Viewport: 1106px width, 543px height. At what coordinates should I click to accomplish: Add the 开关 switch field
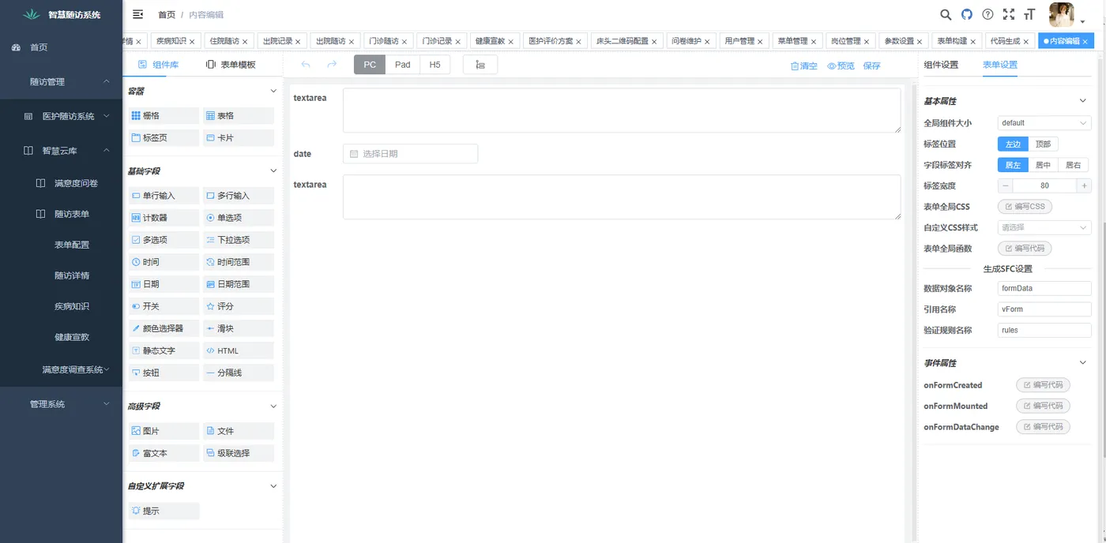click(164, 306)
